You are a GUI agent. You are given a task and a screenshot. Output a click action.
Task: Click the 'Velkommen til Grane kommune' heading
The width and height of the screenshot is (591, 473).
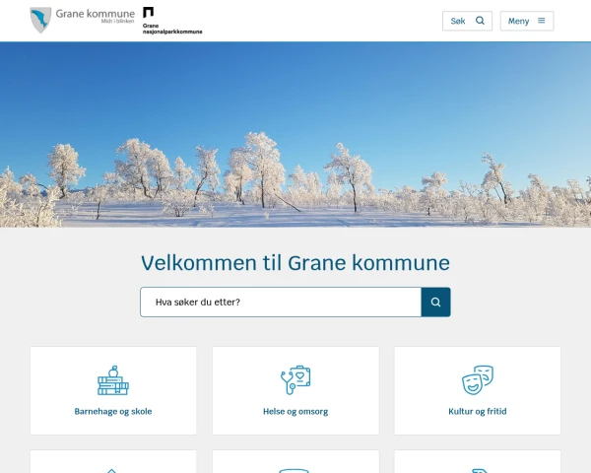click(295, 263)
